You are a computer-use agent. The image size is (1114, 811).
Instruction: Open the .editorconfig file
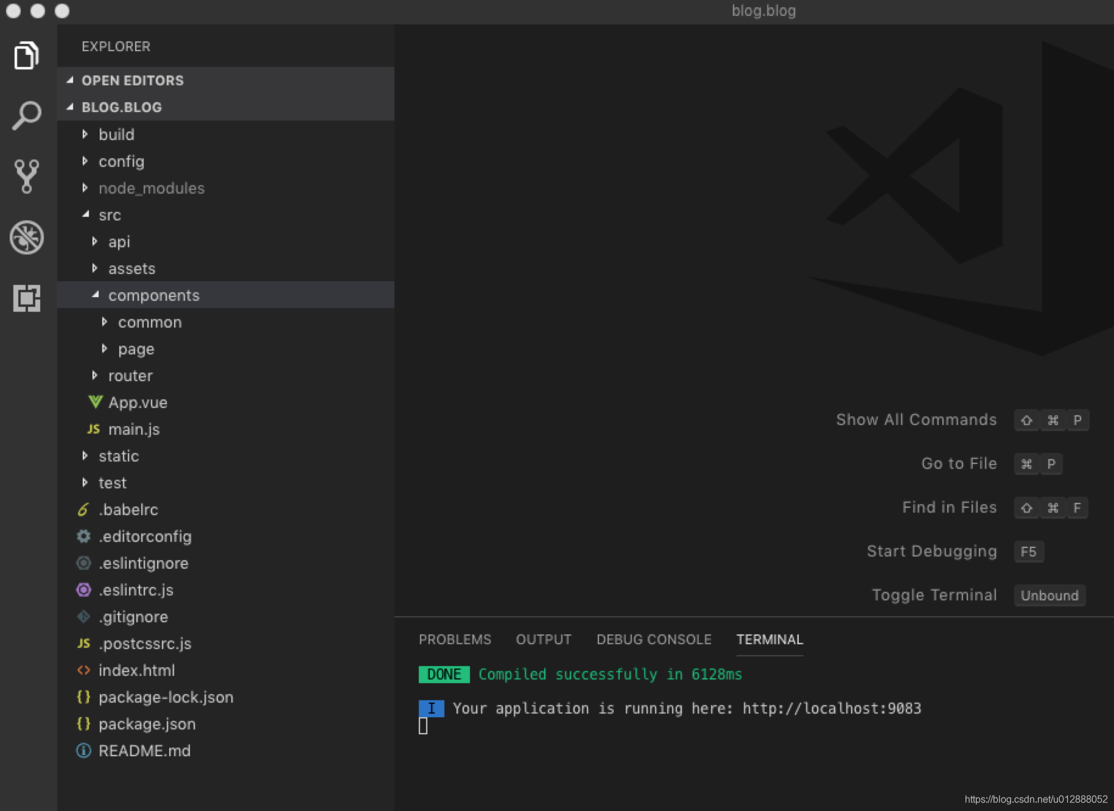pyautogui.click(x=226, y=536)
